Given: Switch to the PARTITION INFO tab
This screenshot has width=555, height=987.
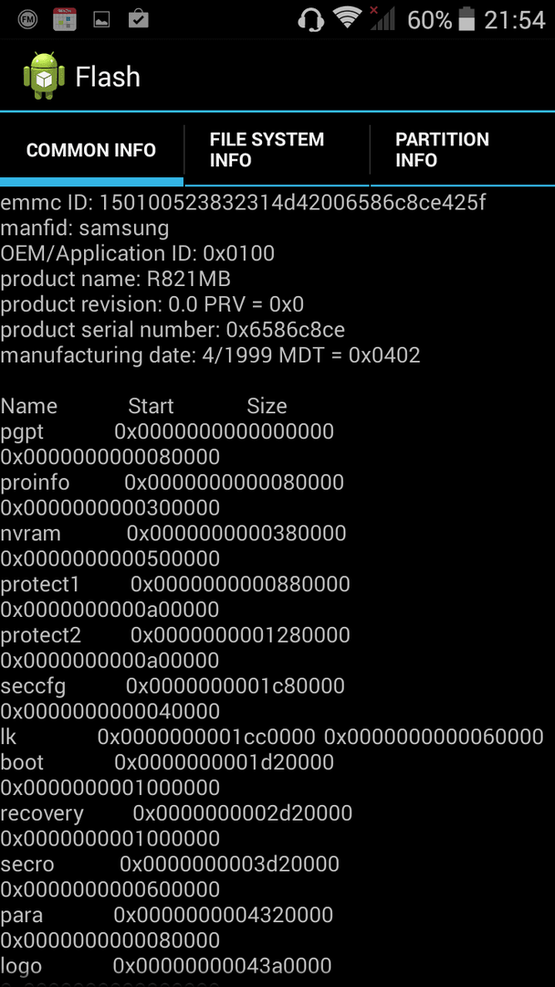Looking at the screenshot, I should pyautogui.click(x=463, y=150).
